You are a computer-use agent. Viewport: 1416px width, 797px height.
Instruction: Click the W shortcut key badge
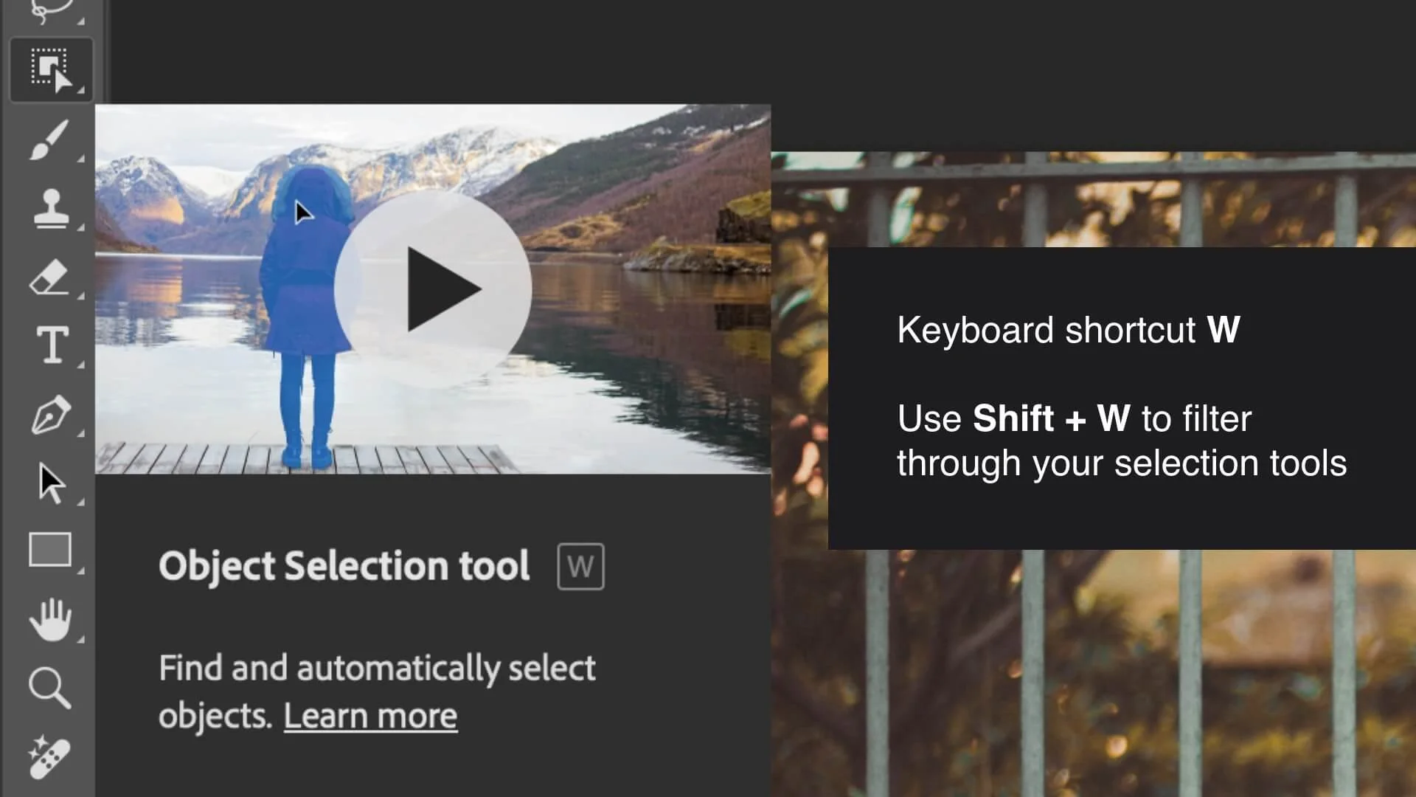[580, 567]
